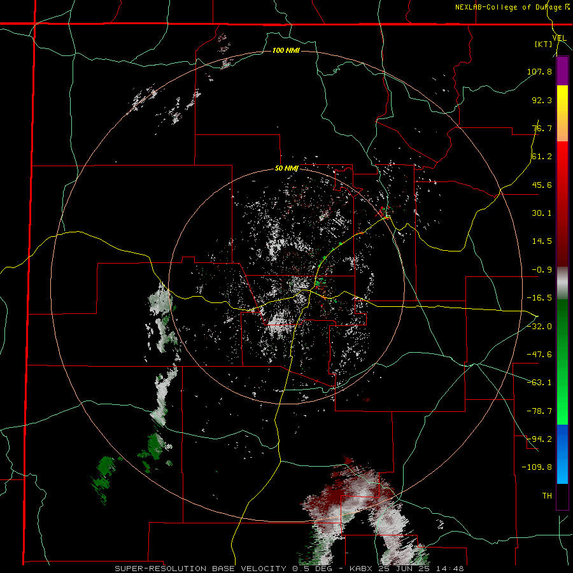Click the 50 NMI range ring label
The width and height of the screenshot is (573, 573).
pyautogui.click(x=287, y=169)
